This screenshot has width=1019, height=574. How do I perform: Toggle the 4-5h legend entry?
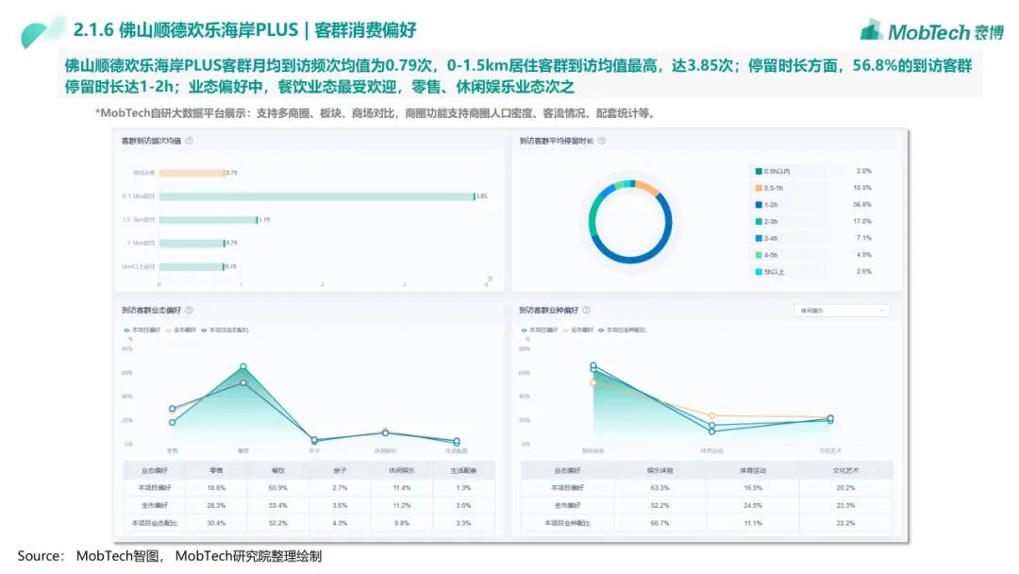(x=766, y=256)
